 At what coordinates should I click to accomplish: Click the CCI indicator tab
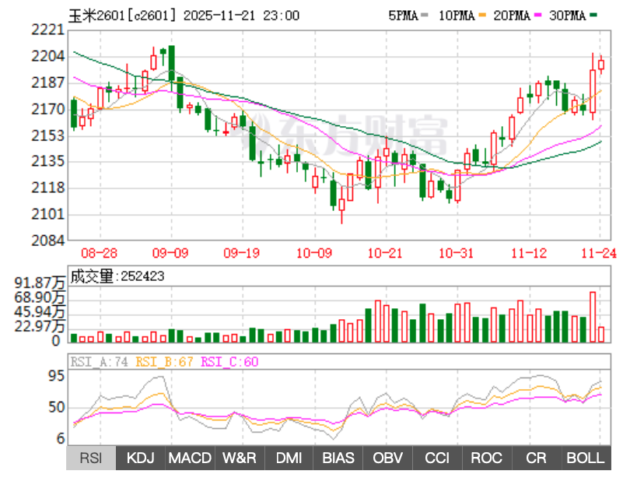pyautogui.click(x=437, y=458)
